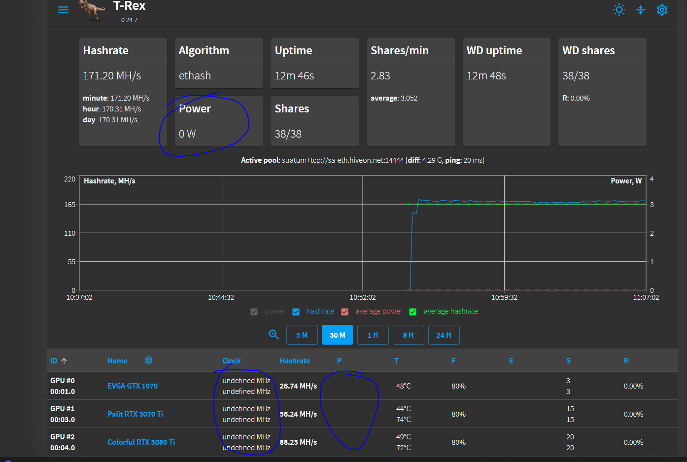Click the minute 171.20 MH/s line
687x462 pixels.
pyautogui.click(x=116, y=98)
